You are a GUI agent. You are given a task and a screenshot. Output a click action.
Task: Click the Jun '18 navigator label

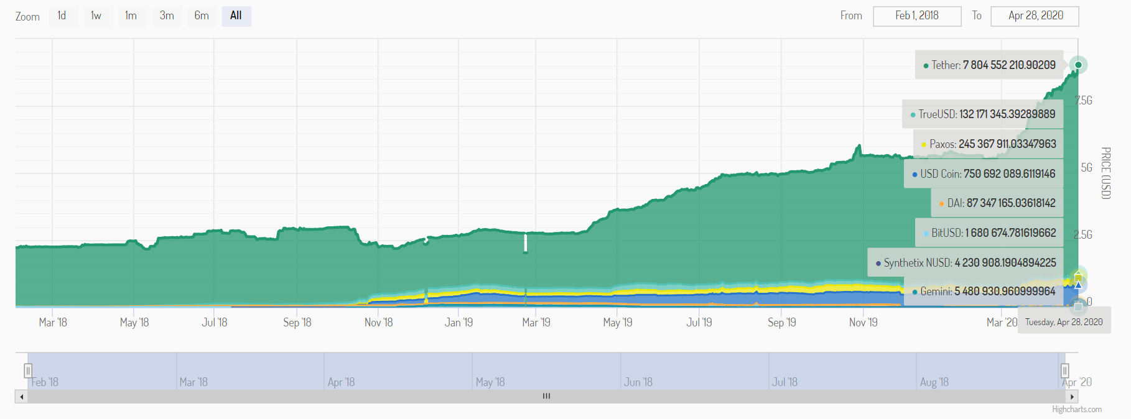[x=638, y=382]
